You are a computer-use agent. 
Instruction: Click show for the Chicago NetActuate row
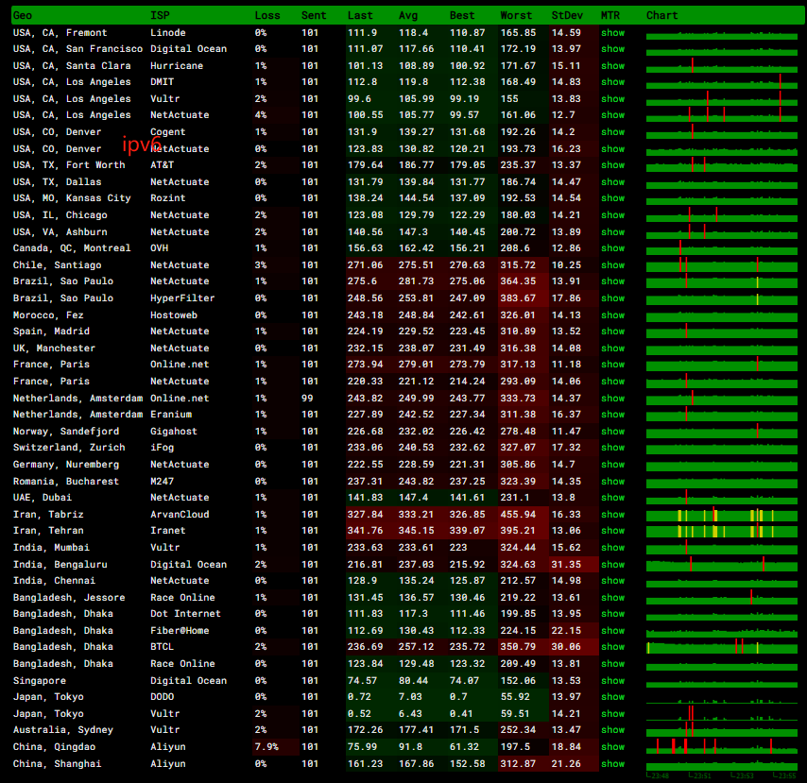click(613, 215)
